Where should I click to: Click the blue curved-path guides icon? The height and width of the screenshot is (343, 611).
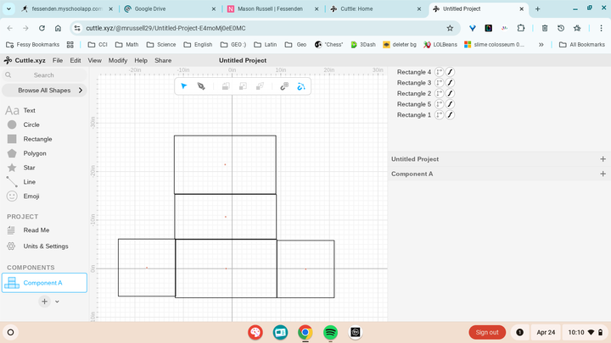click(300, 86)
